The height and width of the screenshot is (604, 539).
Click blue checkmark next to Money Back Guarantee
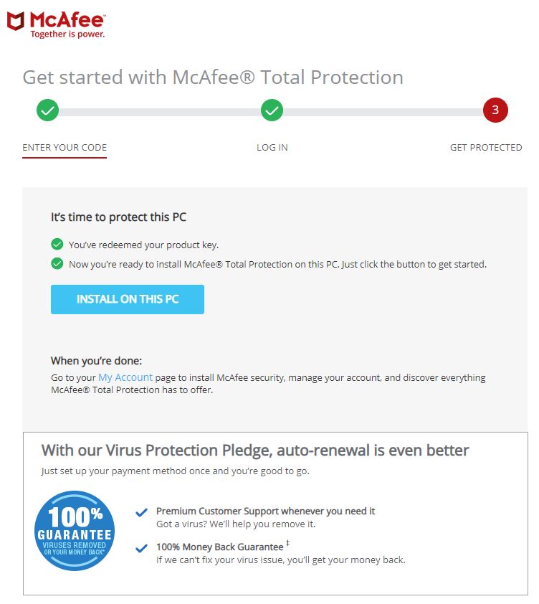coord(142,548)
